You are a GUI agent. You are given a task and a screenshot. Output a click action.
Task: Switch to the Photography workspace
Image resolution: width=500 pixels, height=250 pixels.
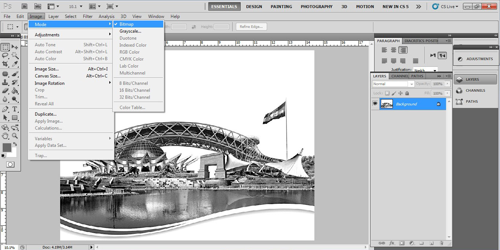(x=317, y=7)
